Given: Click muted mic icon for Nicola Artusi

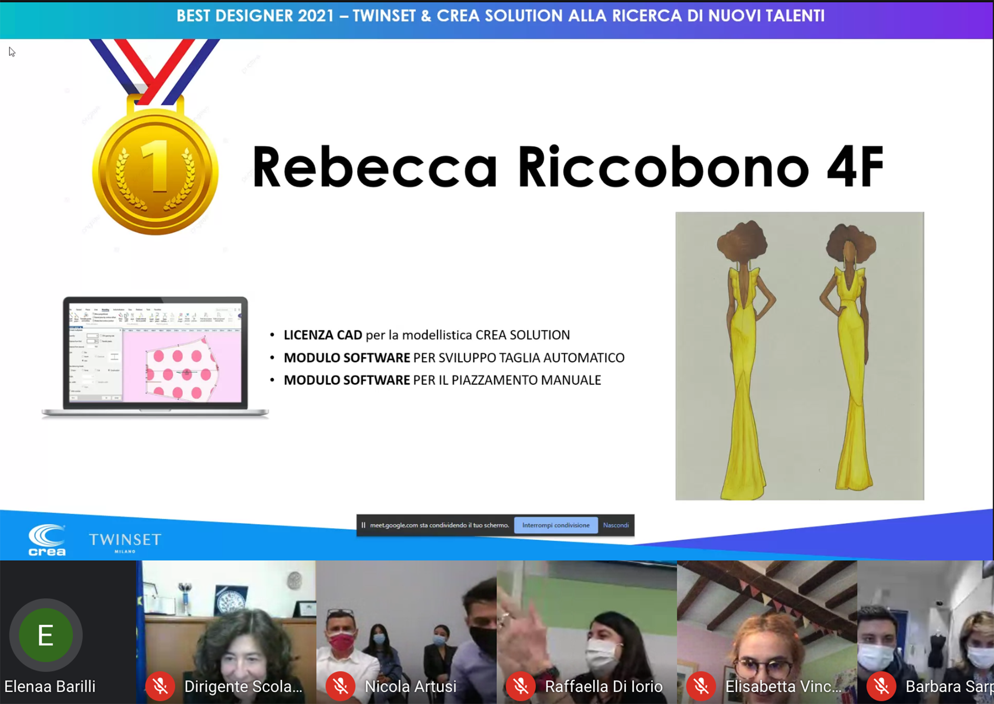Looking at the screenshot, I should (x=340, y=686).
